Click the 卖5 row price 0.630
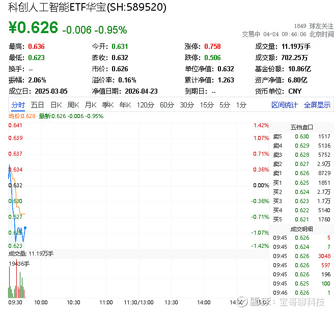Image resolution: width=334 pixels, height=312 pixels. pyautogui.click(x=302, y=136)
